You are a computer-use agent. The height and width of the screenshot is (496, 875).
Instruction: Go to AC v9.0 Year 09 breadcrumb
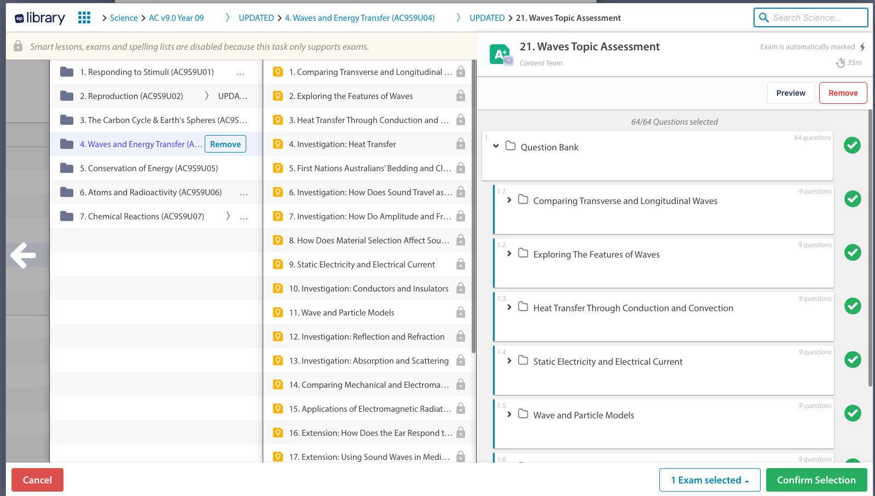coord(176,18)
